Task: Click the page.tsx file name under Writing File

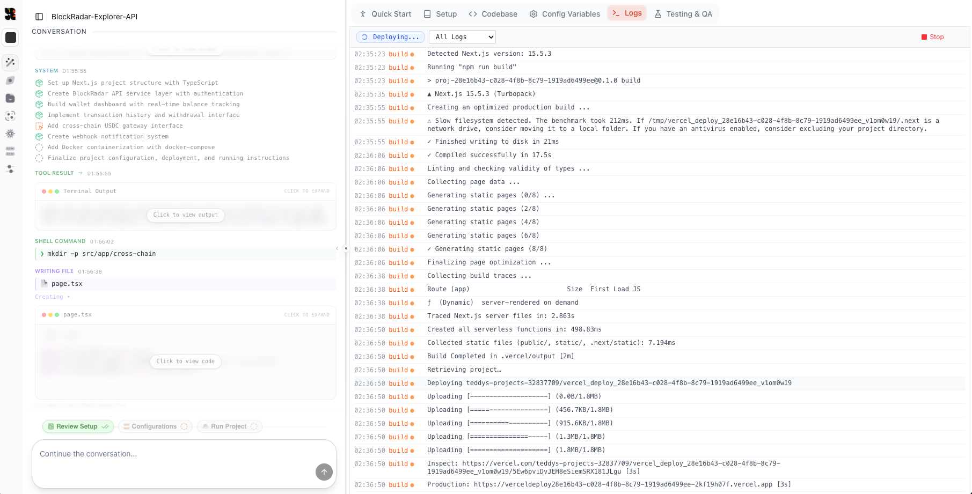Action: pos(67,284)
